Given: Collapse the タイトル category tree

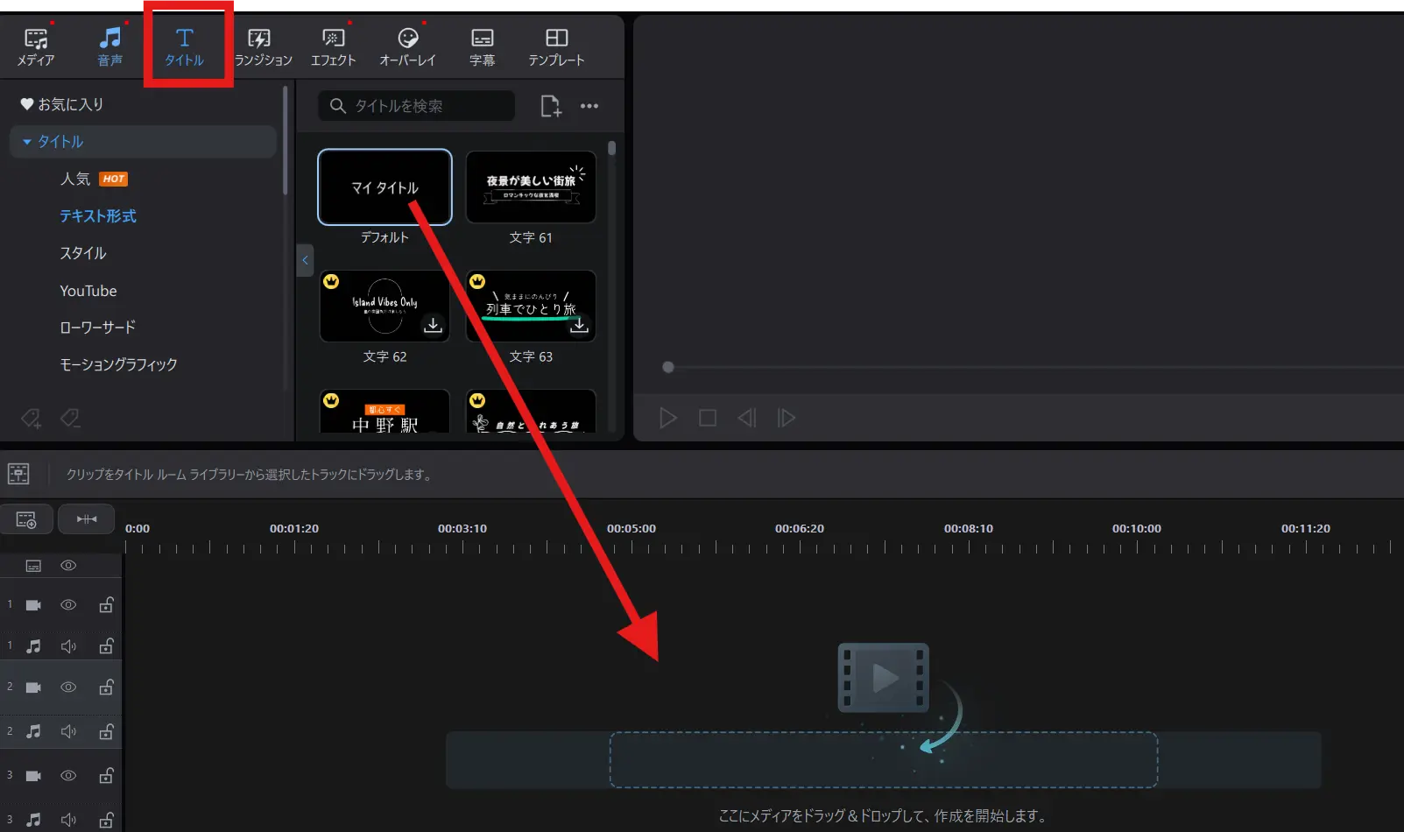Looking at the screenshot, I should (27, 142).
